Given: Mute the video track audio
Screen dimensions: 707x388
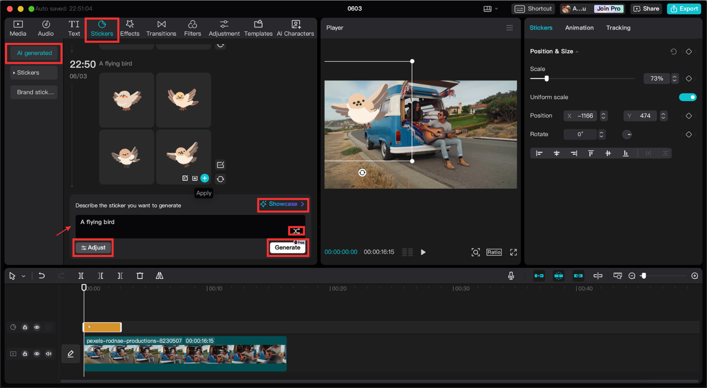Looking at the screenshot, I should click(49, 354).
